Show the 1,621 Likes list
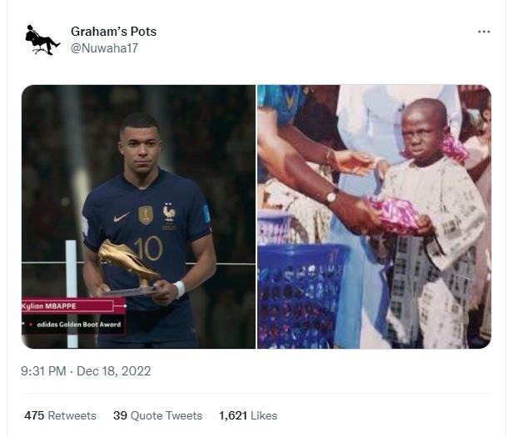The image size is (512, 437). point(248,415)
